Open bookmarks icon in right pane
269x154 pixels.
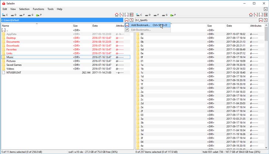click(261, 20)
